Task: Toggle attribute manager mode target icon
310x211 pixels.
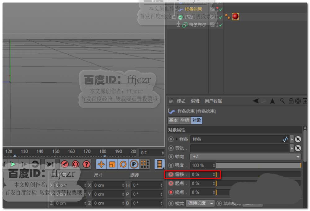Action: click(x=298, y=101)
